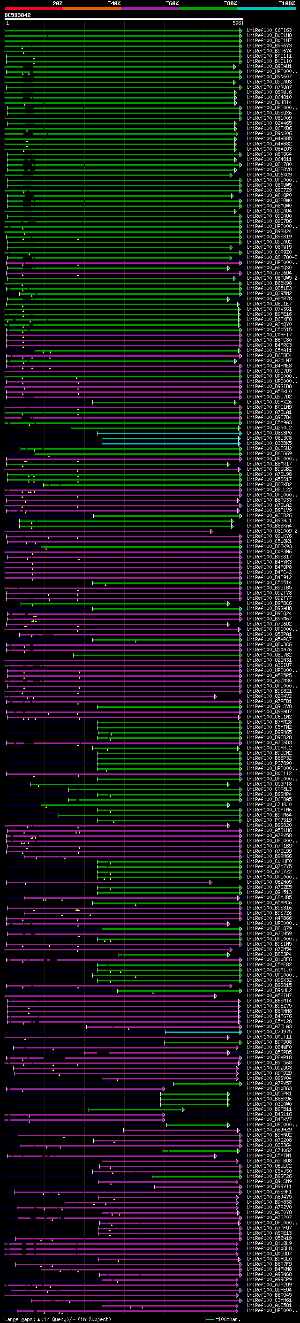
Task: Select the UniRef100_Q9C7Z9 label
Action: click(x=269, y=190)
